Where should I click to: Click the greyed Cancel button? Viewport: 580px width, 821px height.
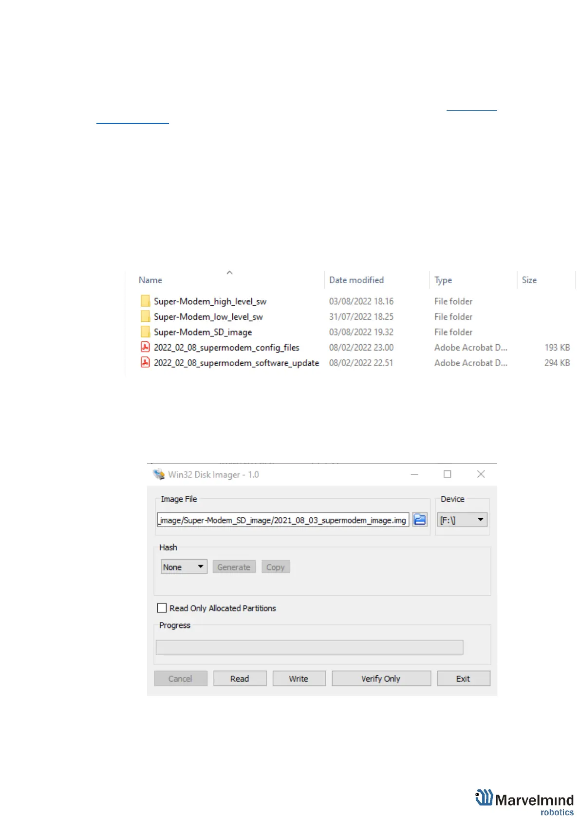[181, 678]
